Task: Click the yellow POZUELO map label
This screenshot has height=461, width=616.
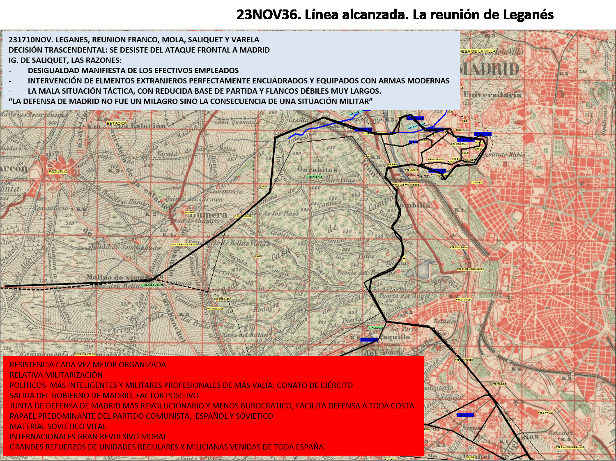Action: point(57,172)
